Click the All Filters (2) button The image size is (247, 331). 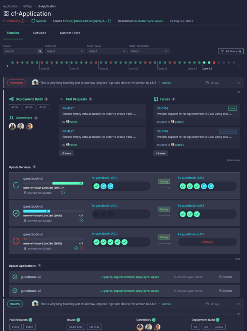click(231, 51)
